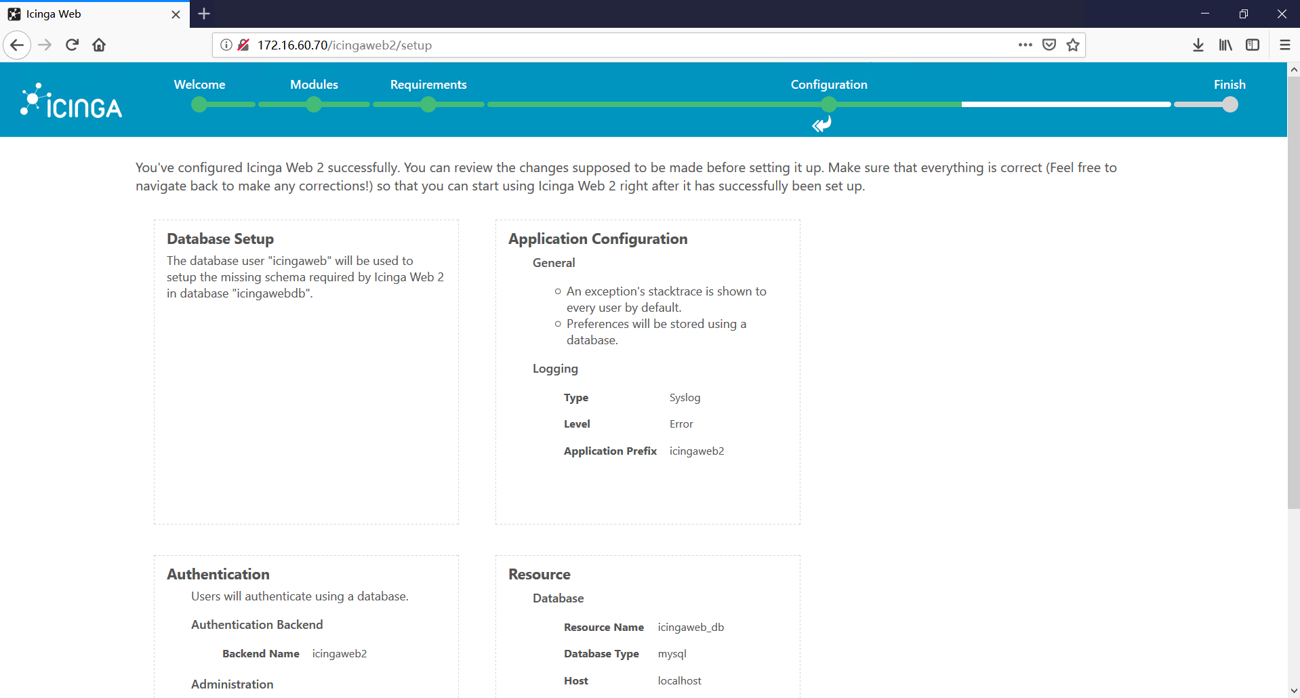Click the scrollbar down arrow
This screenshot has height=698, width=1300.
(x=1293, y=691)
